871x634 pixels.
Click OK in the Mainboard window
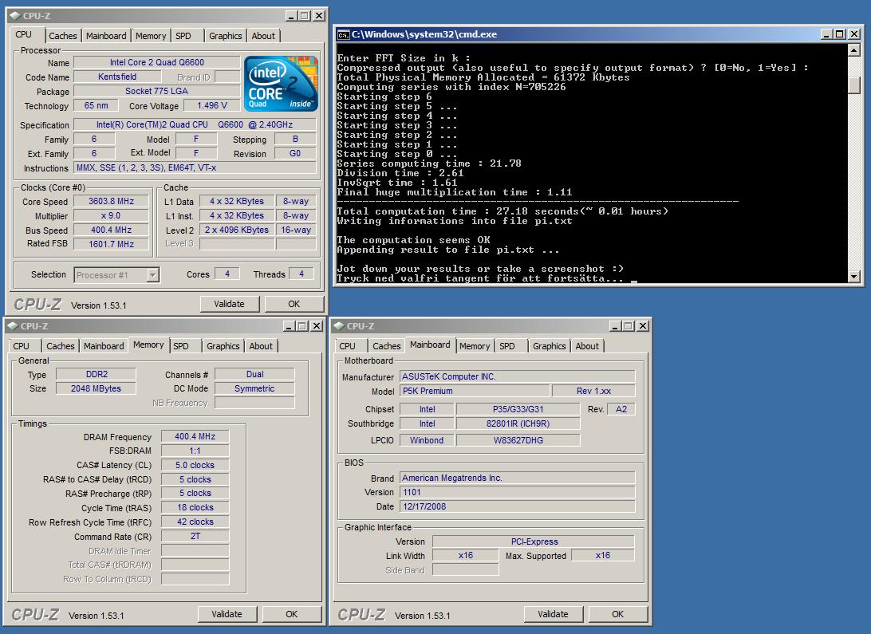617,615
